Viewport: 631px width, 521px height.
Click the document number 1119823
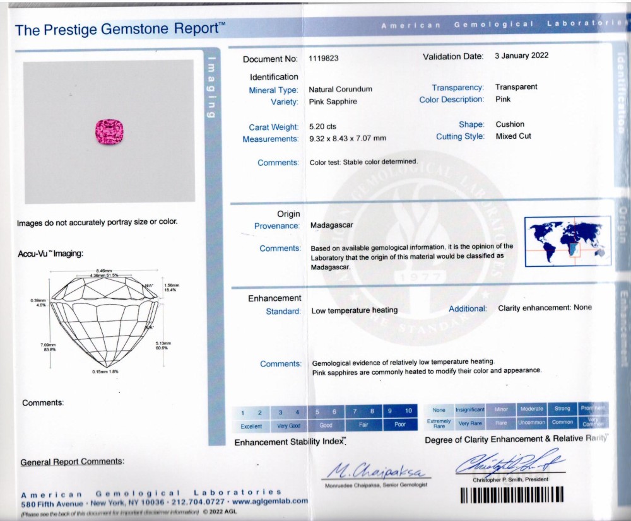(x=324, y=59)
